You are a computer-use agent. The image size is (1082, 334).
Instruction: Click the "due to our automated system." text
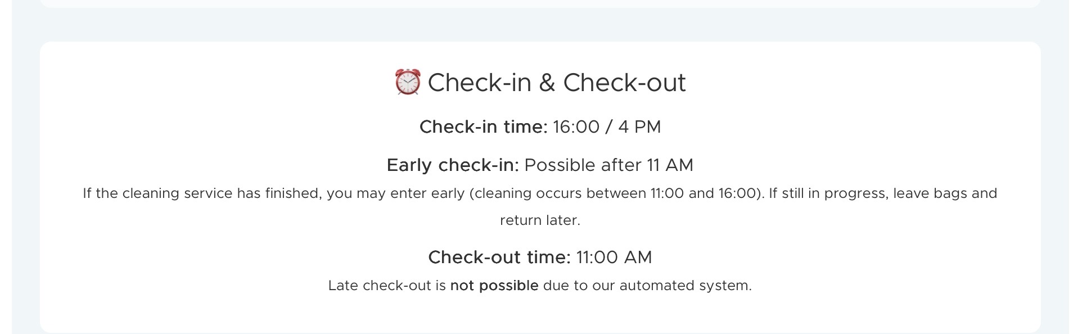(x=647, y=286)
